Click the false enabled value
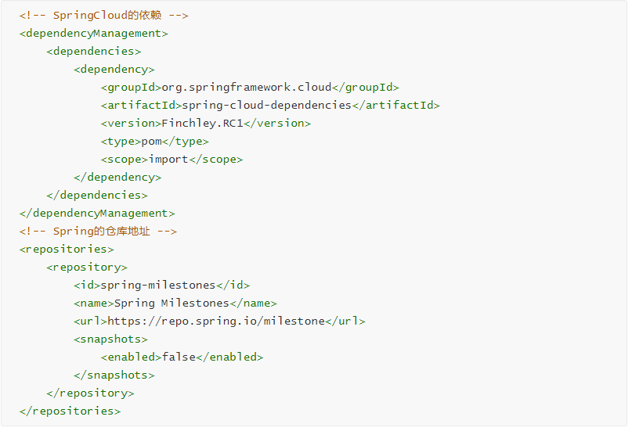Image resolution: width=632 pixels, height=431 pixels. coord(179,357)
